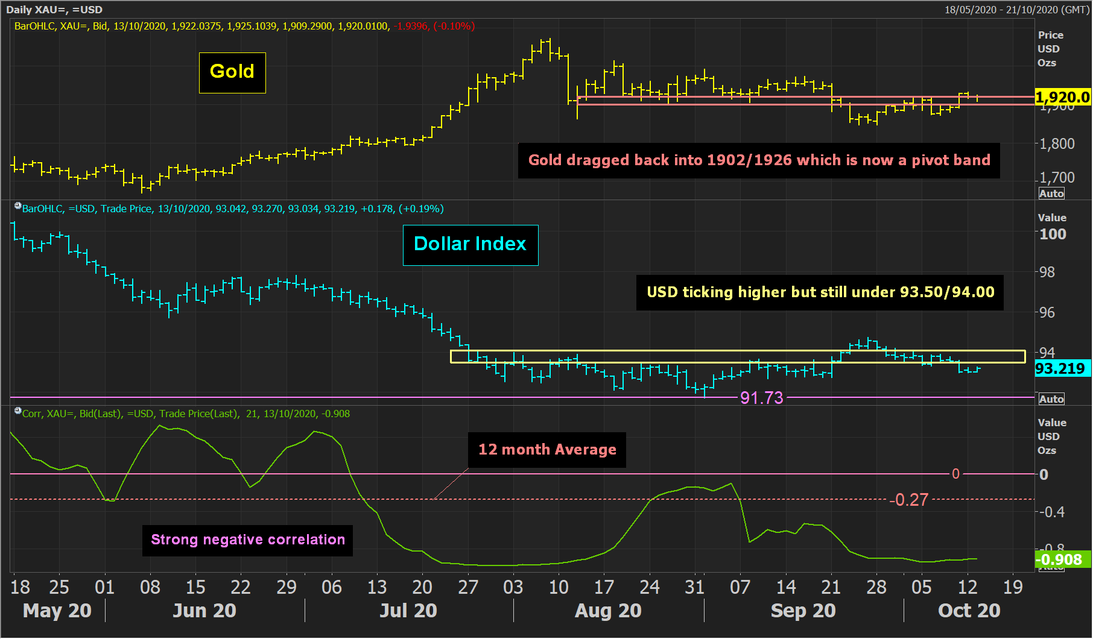Click the 91.73 support level label
1093x639 pixels.
point(762,398)
